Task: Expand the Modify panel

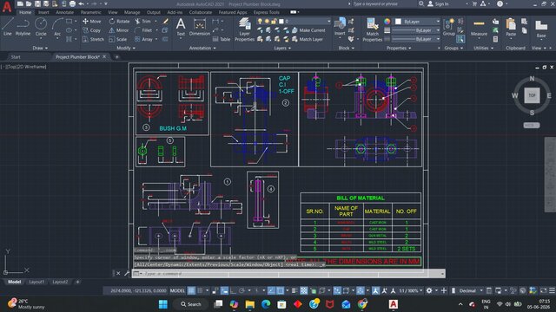Action: point(125,49)
